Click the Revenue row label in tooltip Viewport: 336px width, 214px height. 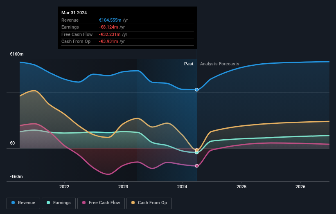(70, 20)
